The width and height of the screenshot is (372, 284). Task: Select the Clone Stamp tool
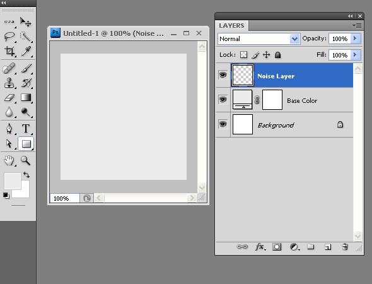pyautogui.click(x=9, y=83)
